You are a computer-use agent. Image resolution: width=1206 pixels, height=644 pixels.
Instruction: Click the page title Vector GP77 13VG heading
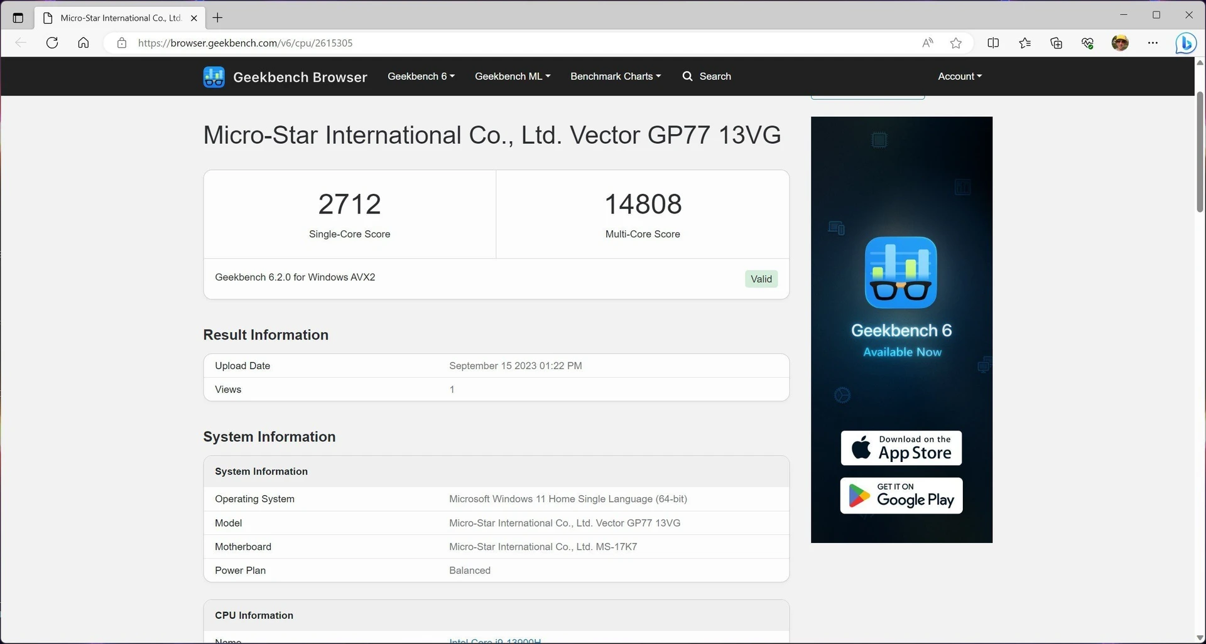pyautogui.click(x=492, y=135)
